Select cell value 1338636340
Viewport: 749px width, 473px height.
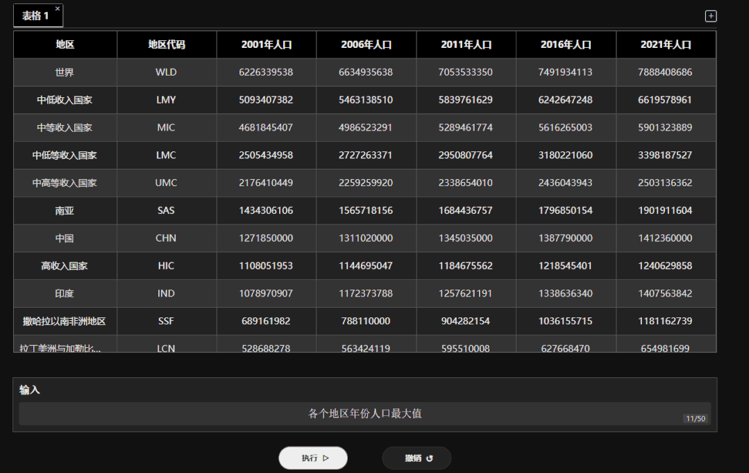tap(566, 294)
